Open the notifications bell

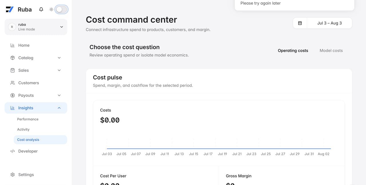click(41, 9)
